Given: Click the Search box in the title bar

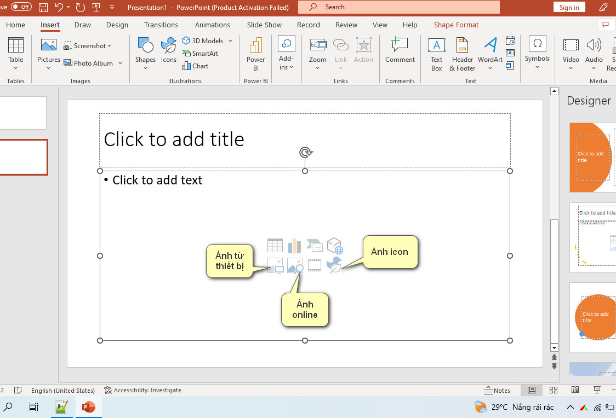Looking at the screenshot, I should pyautogui.click(x=399, y=7).
